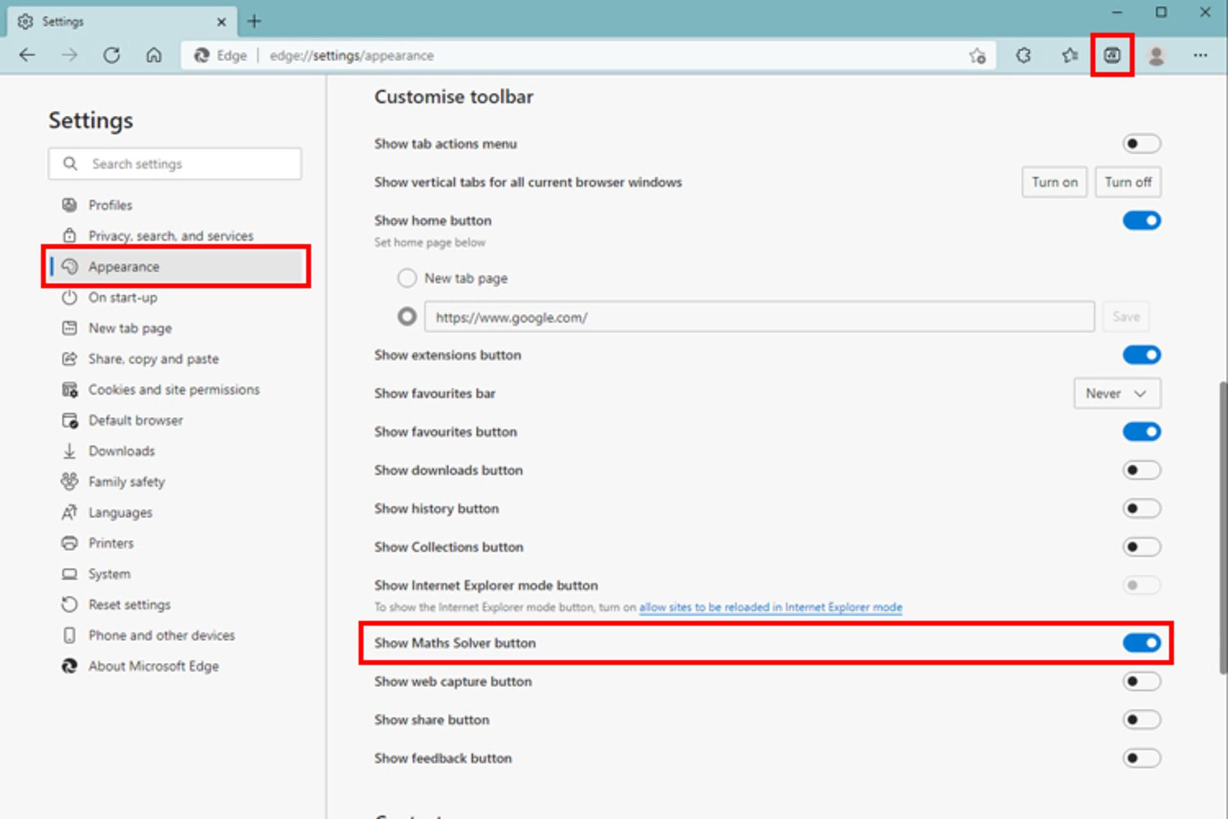
Task: Open the Favourites star toolbar icon
Action: pyautogui.click(x=1069, y=56)
